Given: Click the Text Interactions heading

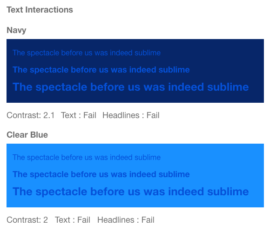Looking at the screenshot, I should (40, 10).
